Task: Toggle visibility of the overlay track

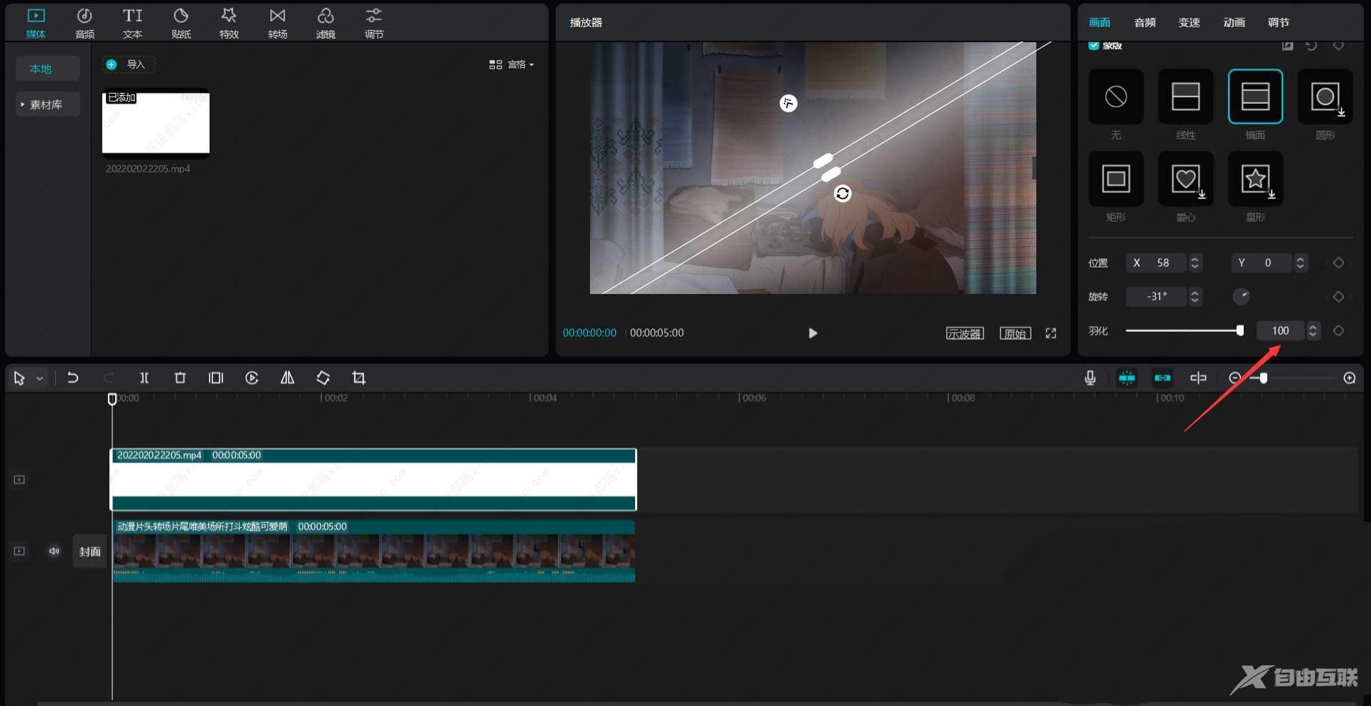Action: pos(19,480)
